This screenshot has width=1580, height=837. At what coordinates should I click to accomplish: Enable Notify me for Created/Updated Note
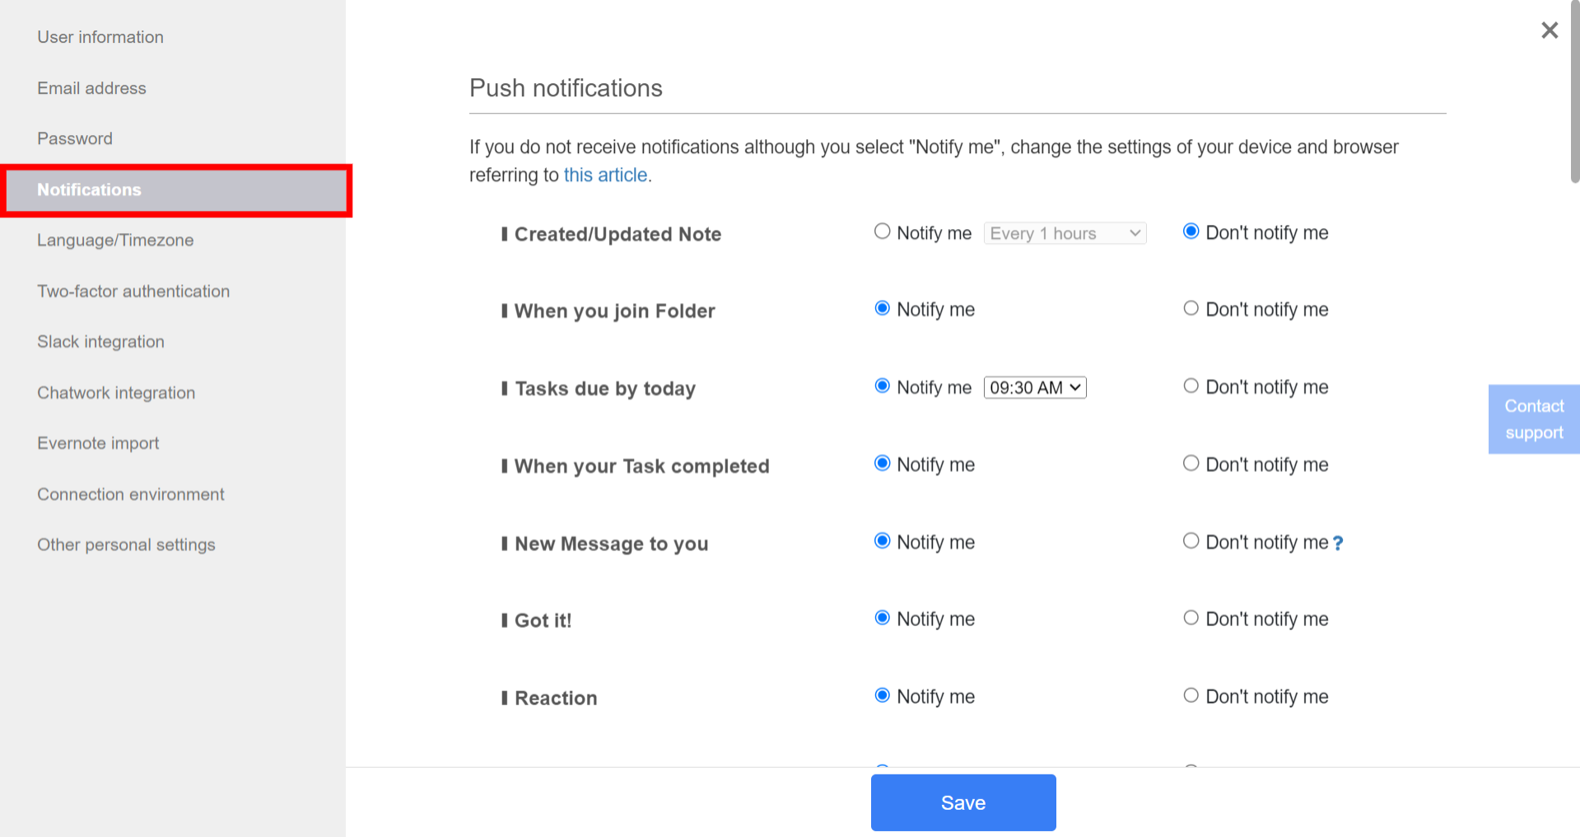[x=882, y=231]
